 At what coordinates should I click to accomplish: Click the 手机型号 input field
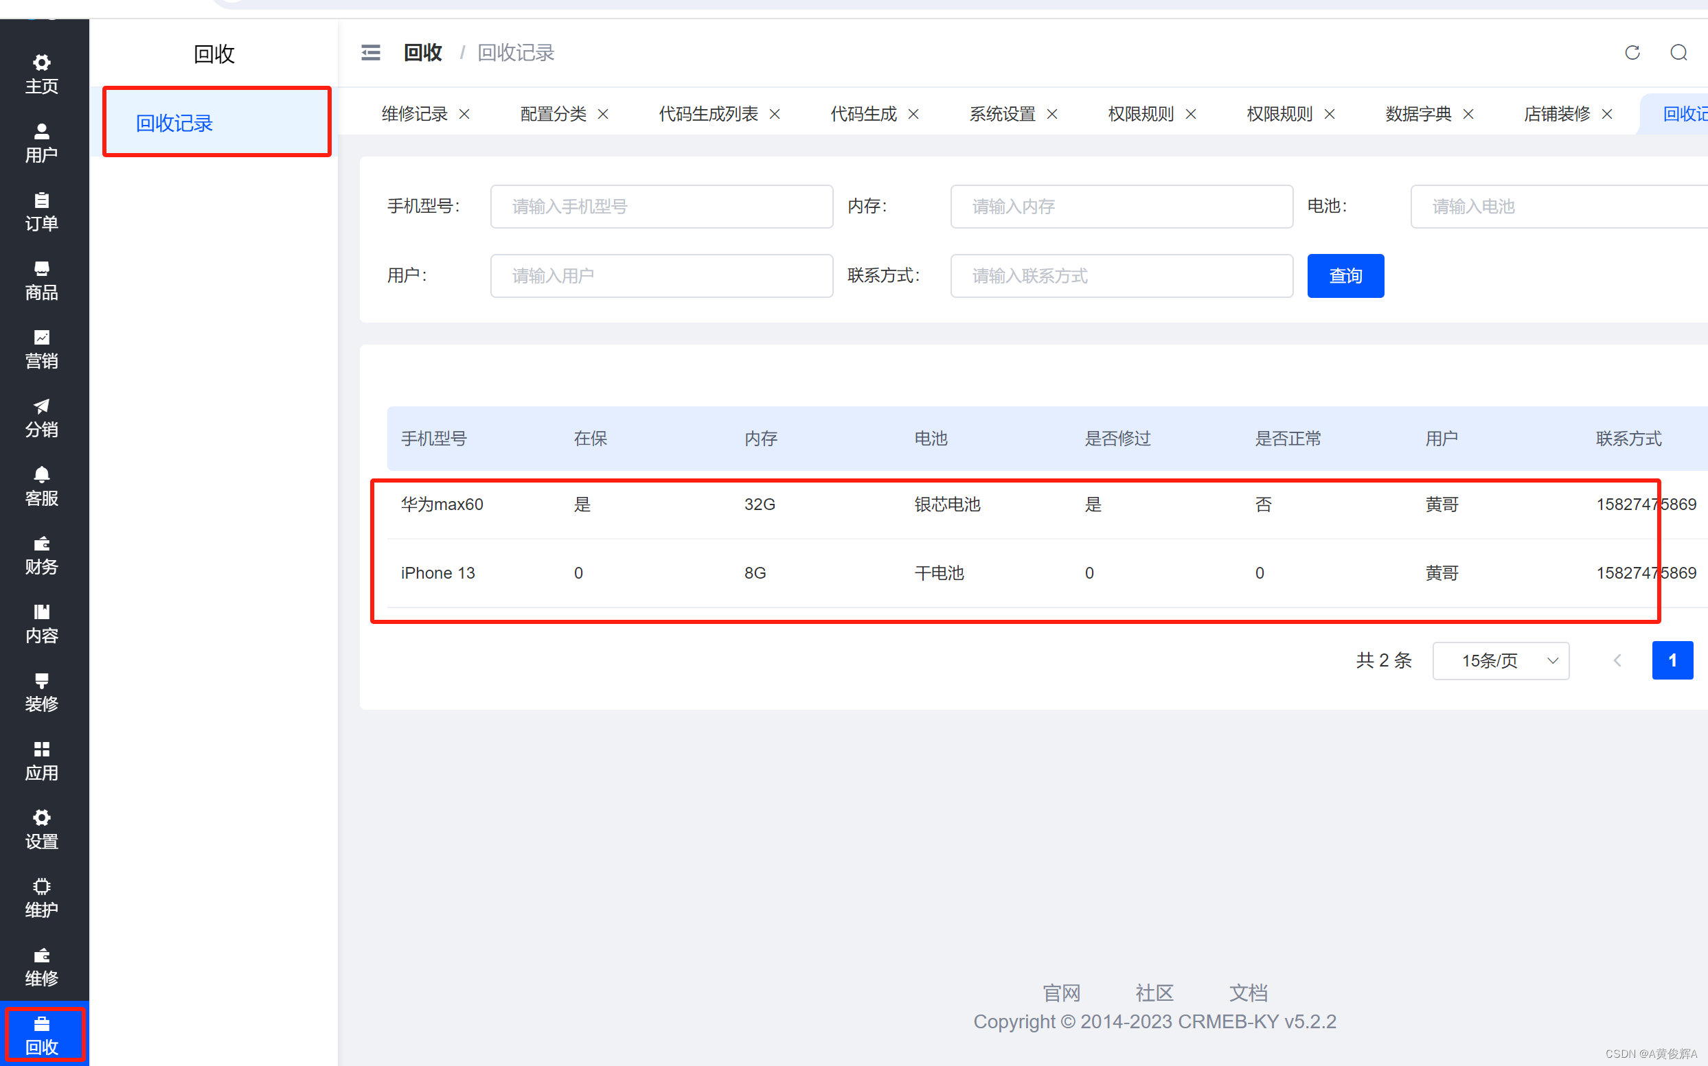click(x=661, y=207)
